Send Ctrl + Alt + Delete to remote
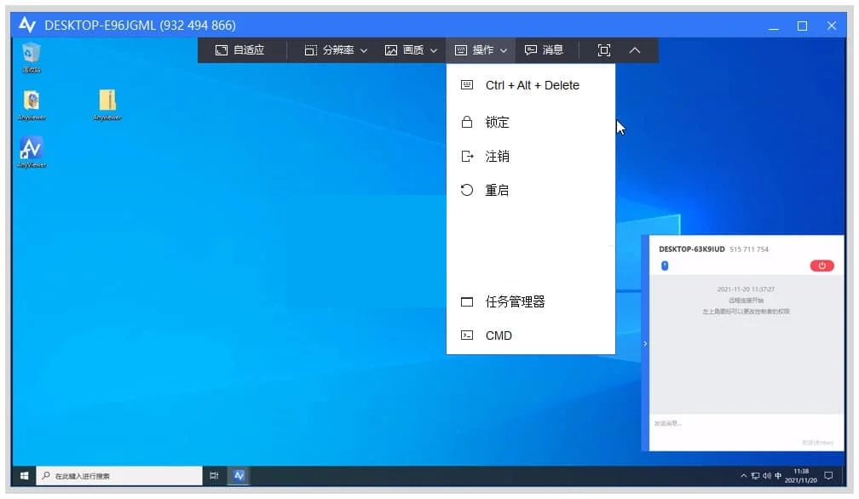This screenshot has height=499, width=859. coord(531,85)
